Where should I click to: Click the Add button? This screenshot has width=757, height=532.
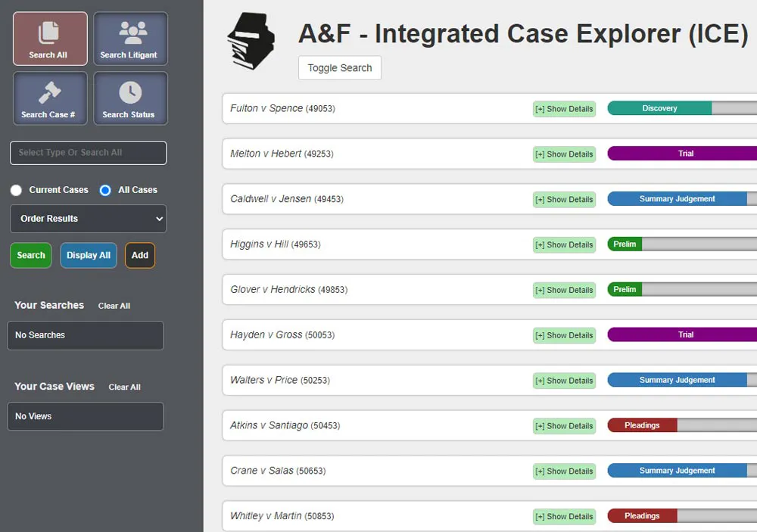[140, 256]
